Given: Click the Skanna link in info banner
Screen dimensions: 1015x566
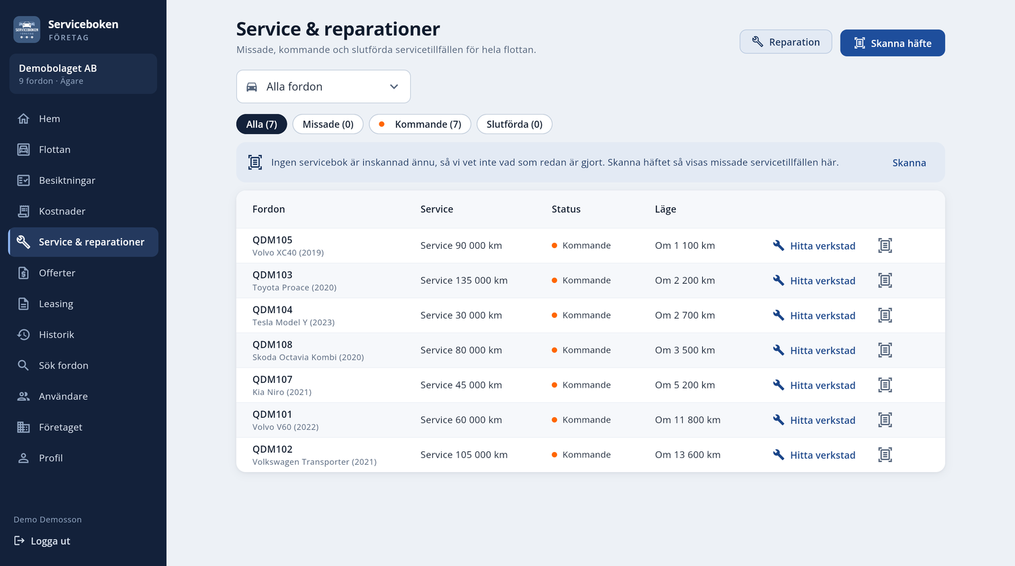Looking at the screenshot, I should (x=909, y=163).
